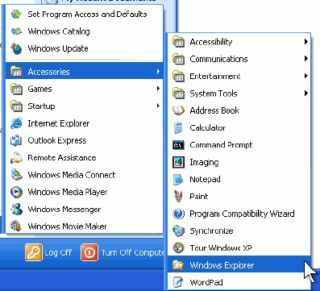Click the Paint icon
This screenshot has height=291, width=320.
click(x=178, y=197)
